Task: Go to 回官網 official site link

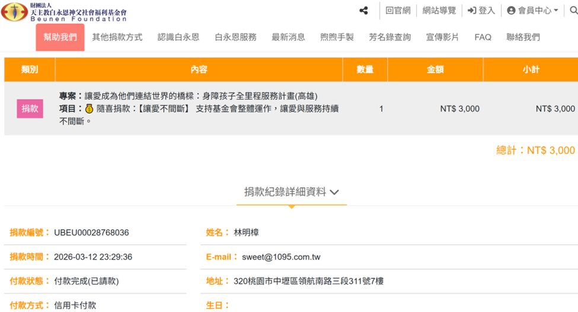Action: click(398, 11)
